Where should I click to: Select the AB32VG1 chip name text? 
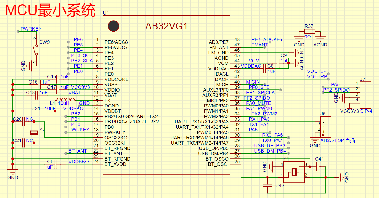point(166,26)
